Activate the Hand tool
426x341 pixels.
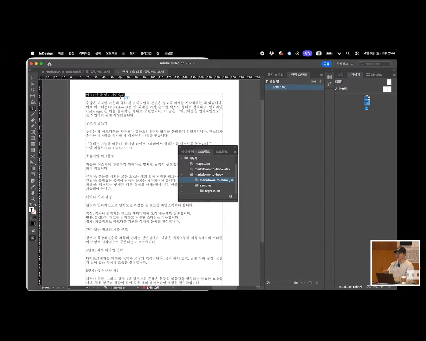coord(33,193)
